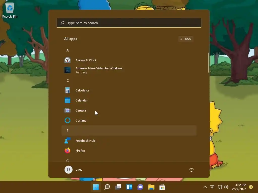Open the Widgets taskbar icon
Viewport: 258px width, 193px height.
point(129,187)
